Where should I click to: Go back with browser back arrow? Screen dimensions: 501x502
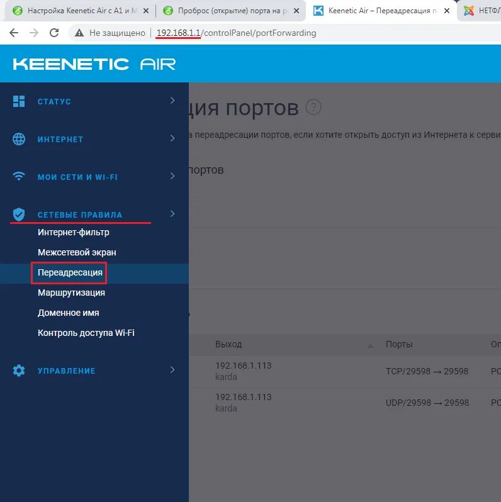click(x=14, y=33)
